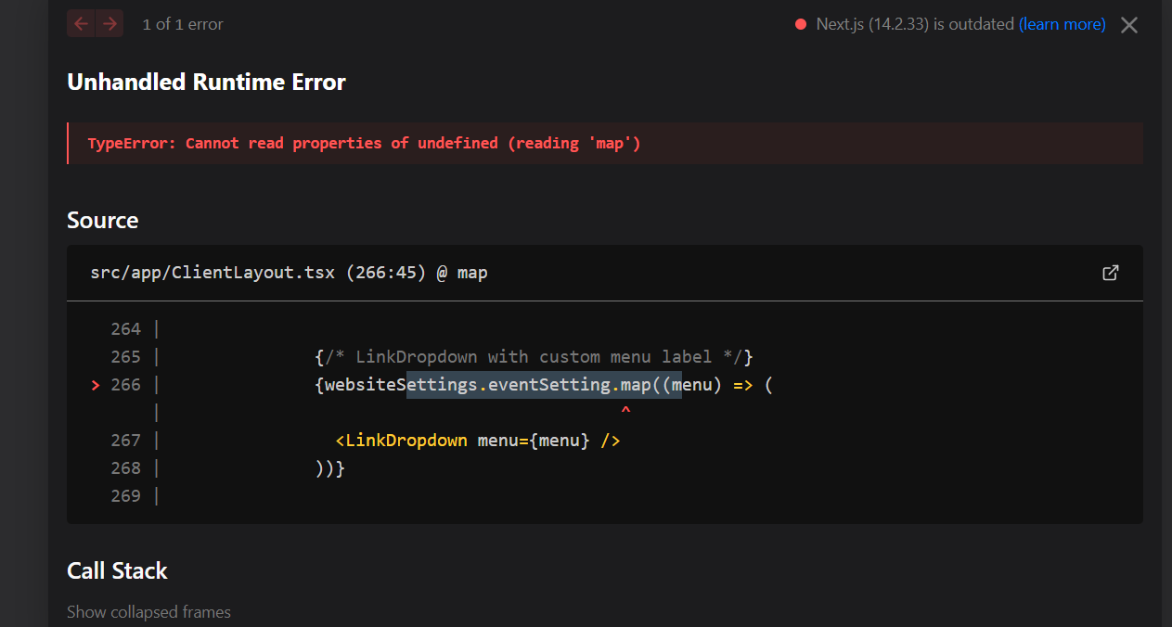Click the 'Next.js (14.2.33) is outdated' text

tap(914, 24)
